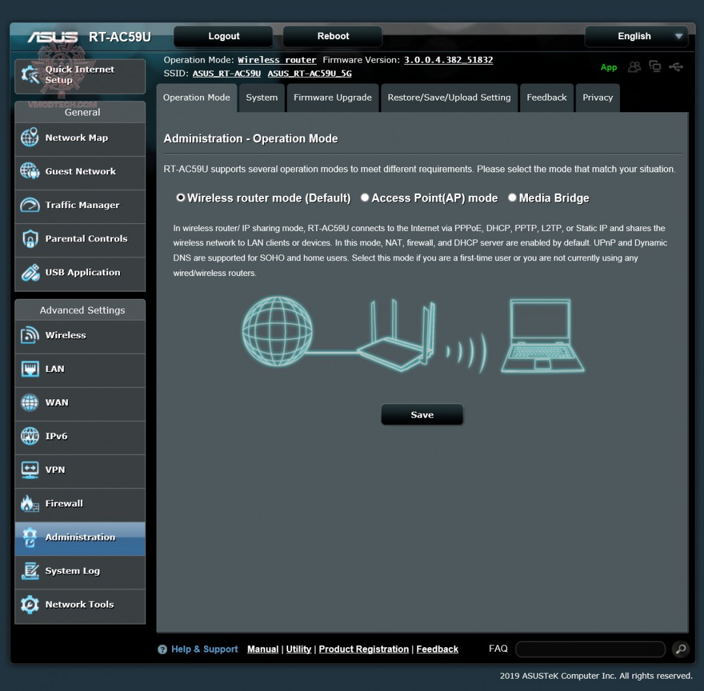Screen dimensions: 704x691
Task: Open the Wireless settings menu item
Action: point(80,336)
